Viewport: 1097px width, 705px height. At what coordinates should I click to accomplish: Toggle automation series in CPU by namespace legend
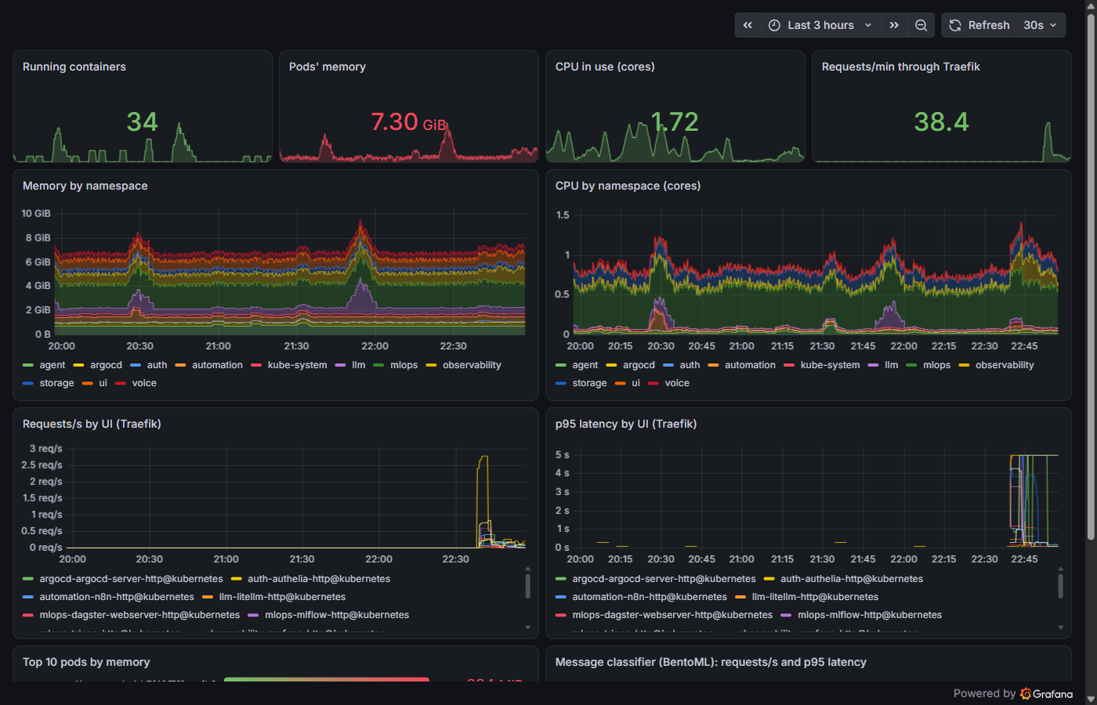(750, 365)
